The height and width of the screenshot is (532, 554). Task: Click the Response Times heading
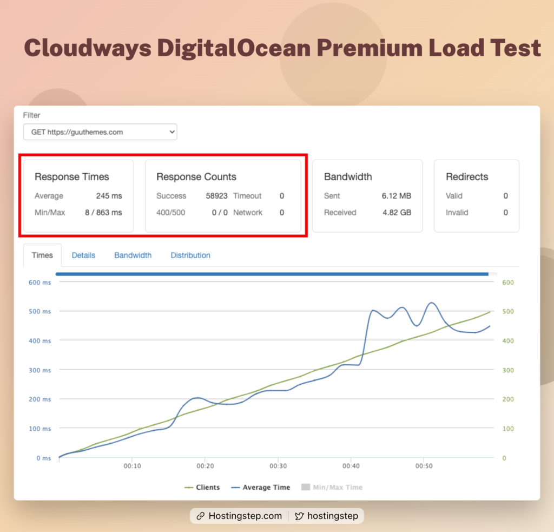tap(72, 177)
